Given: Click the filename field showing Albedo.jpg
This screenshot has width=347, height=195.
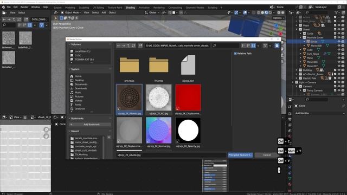Looking at the screenshot, I should pos(171,155).
